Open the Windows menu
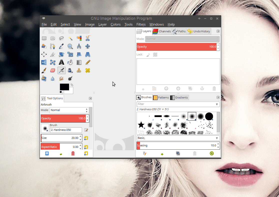 [x=156, y=25]
